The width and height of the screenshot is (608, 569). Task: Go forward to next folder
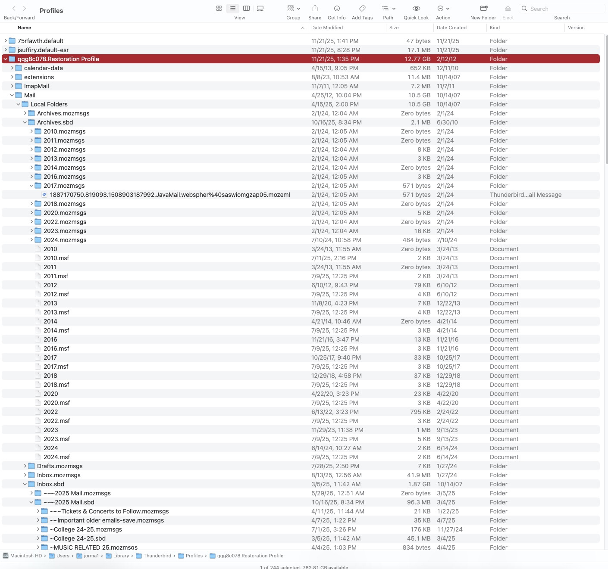pos(25,8)
